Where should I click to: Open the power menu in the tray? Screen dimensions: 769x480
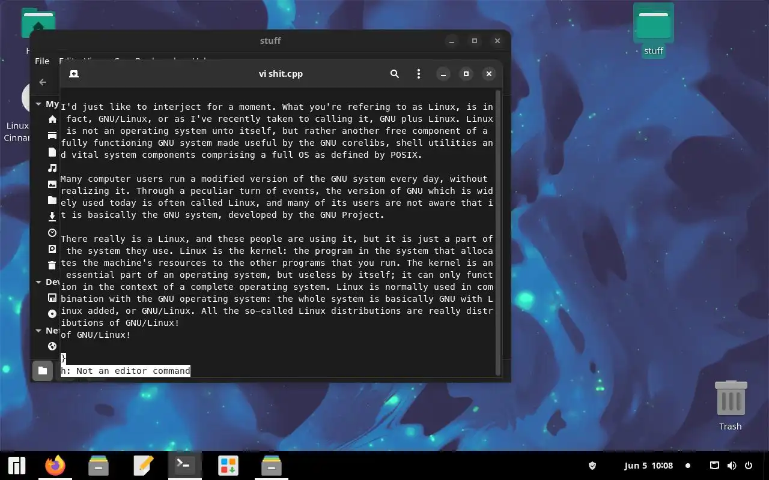pos(749,466)
